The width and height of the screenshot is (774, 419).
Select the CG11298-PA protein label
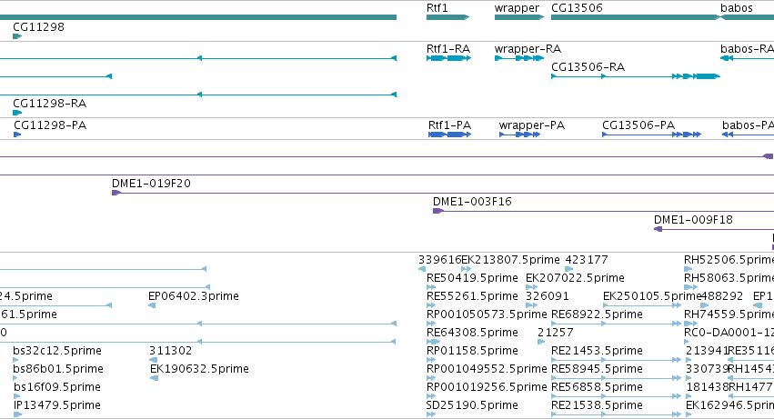click(50, 125)
